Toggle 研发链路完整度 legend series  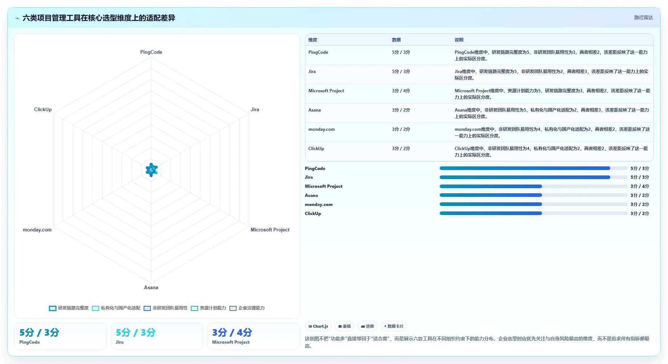(69, 308)
